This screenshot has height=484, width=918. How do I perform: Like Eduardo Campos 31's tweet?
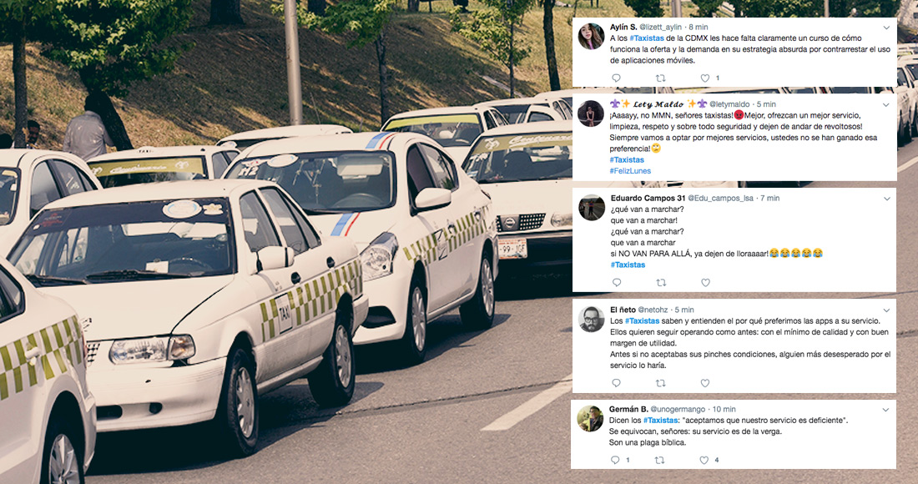[x=705, y=282]
